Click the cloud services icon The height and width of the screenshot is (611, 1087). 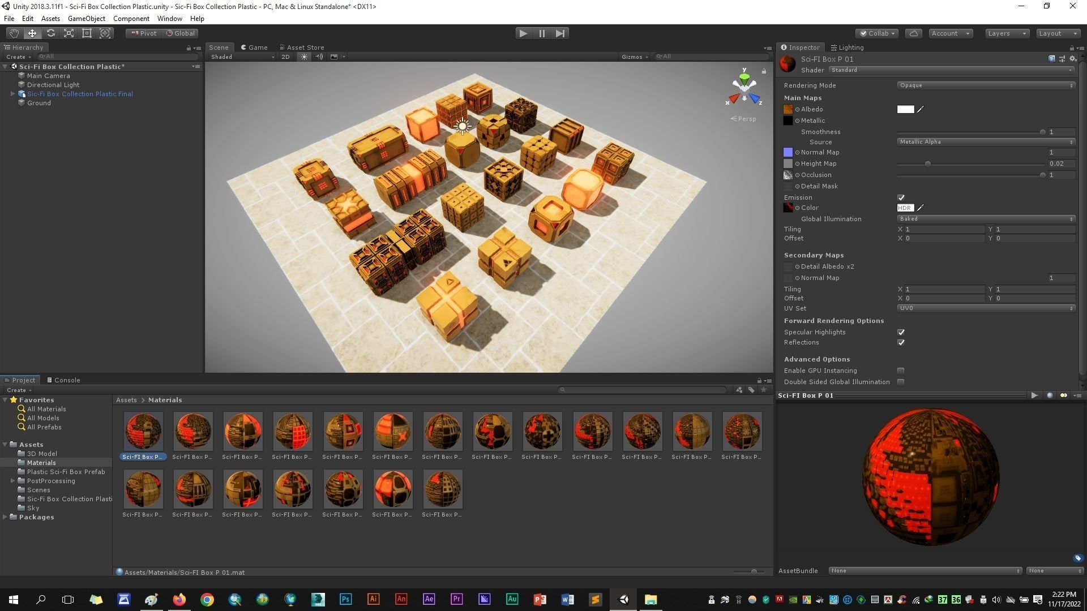[913, 33]
